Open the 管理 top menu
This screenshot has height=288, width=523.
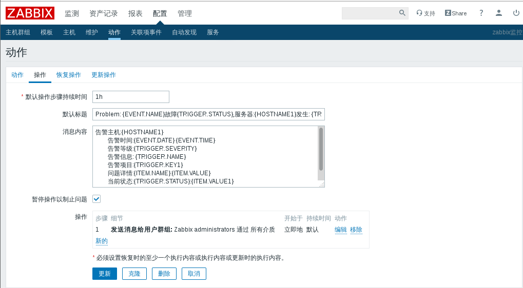click(x=184, y=13)
